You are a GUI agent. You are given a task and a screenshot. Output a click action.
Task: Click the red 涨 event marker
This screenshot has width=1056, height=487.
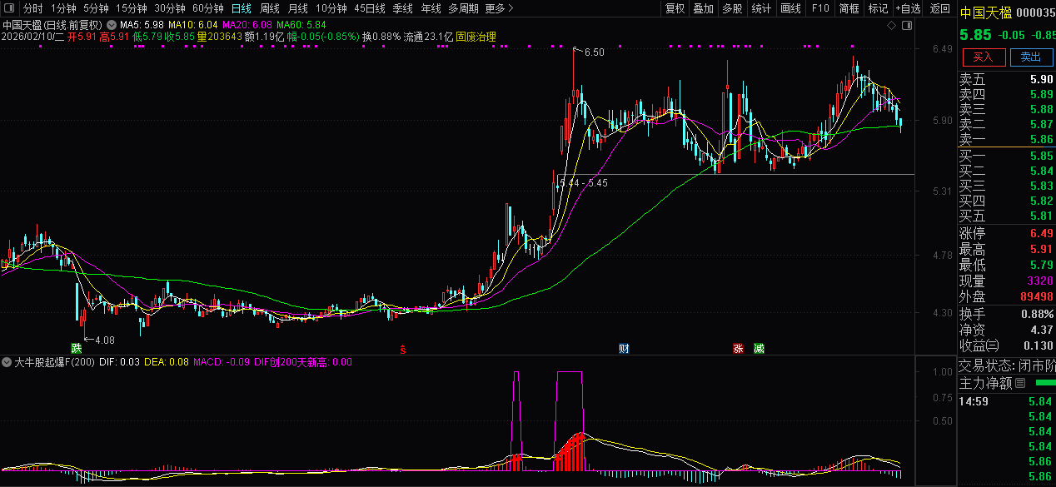[x=738, y=348]
